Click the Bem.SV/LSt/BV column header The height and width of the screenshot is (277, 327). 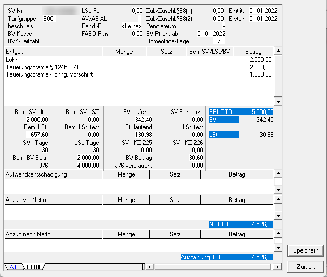click(210, 52)
